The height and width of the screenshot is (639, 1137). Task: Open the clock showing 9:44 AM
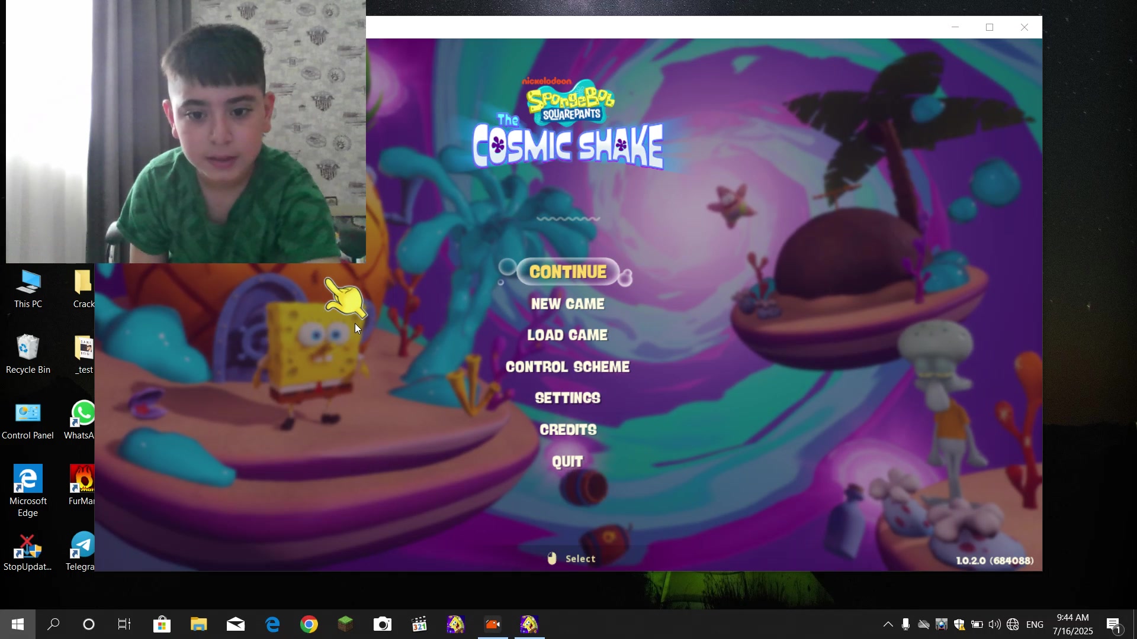click(x=1073, y=624)
